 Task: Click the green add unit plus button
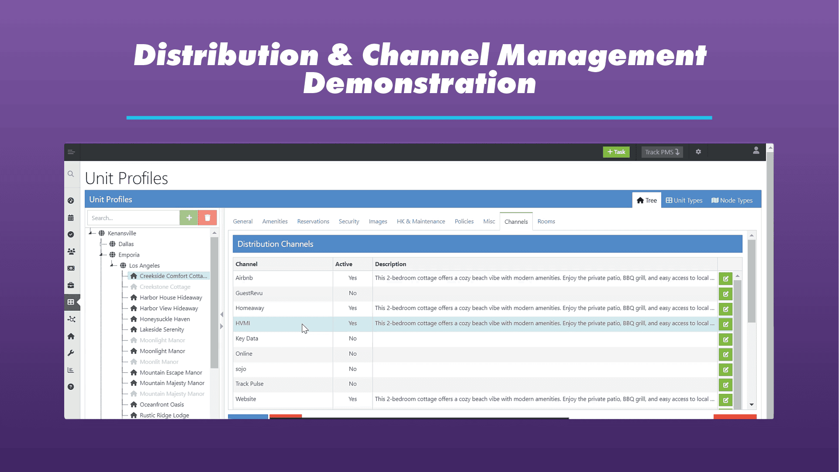[x=189, y=218]
